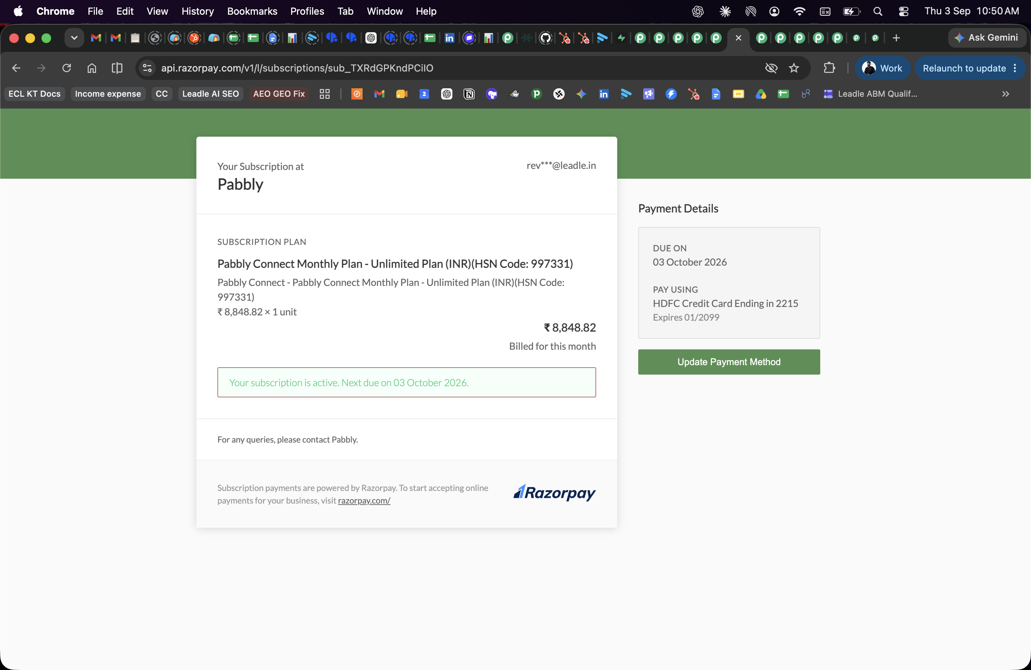Switch to the LinkedIn tab
The height and width of the screenshot is (670, 1031).
point(449,38)
